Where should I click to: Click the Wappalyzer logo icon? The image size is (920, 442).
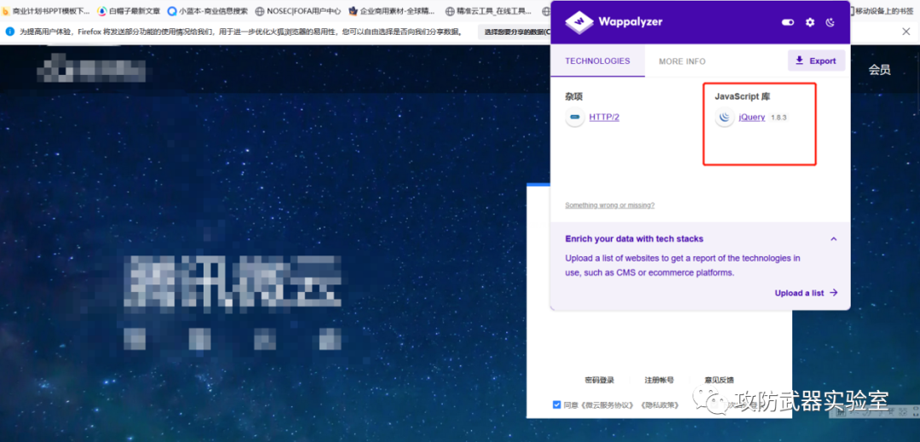[578, 22]
